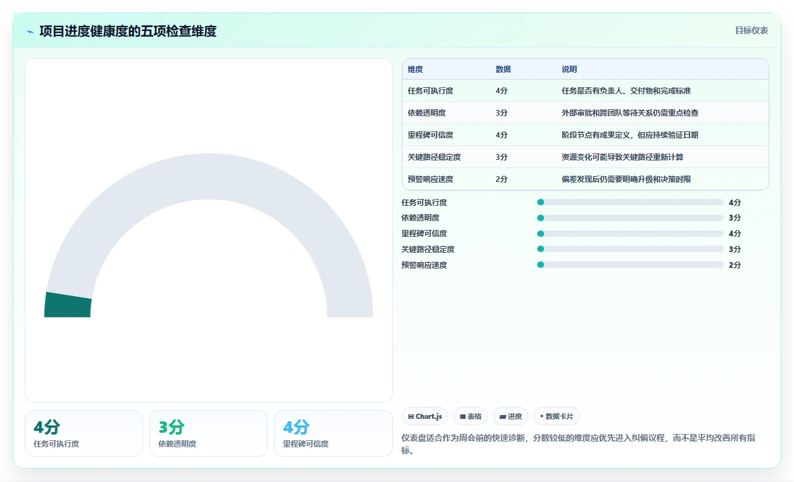Click table cell 预警响应速度

pos(431,179)
